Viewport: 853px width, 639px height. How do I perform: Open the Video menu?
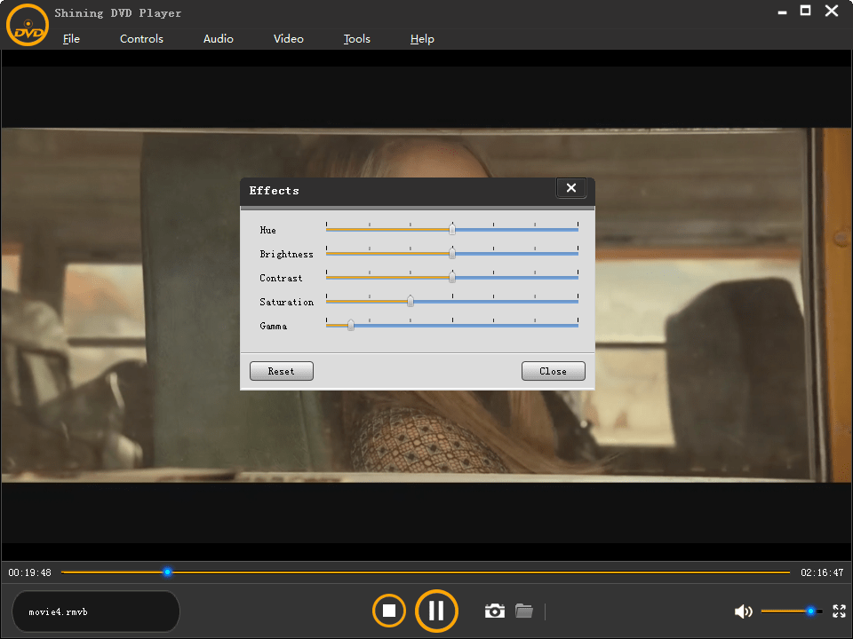[x=288, y=38]
